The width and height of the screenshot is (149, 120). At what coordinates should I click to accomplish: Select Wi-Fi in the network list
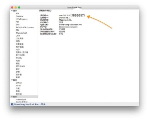[x=18, y=86]
